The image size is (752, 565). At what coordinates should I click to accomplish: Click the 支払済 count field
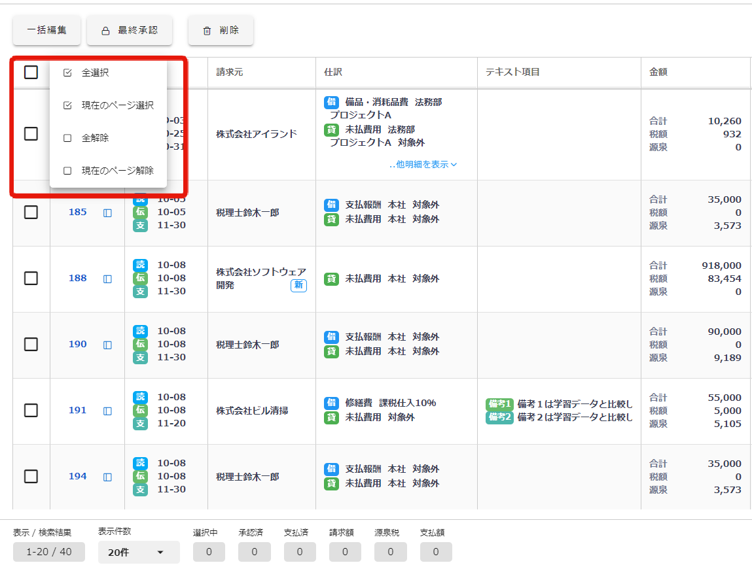pos(300,552)
